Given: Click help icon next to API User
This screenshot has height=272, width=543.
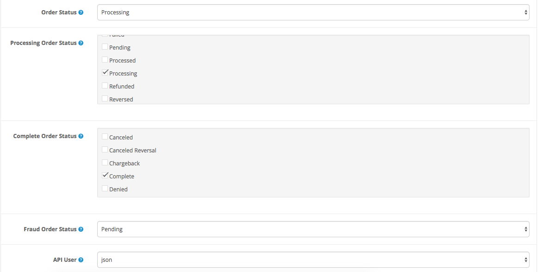Looking at the screenshot, I should click(x=81, y=260).
